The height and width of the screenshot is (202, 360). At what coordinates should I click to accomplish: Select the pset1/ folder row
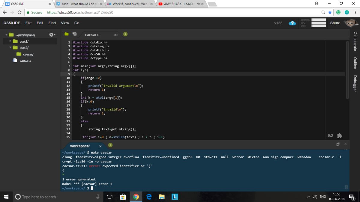[30, 41]
